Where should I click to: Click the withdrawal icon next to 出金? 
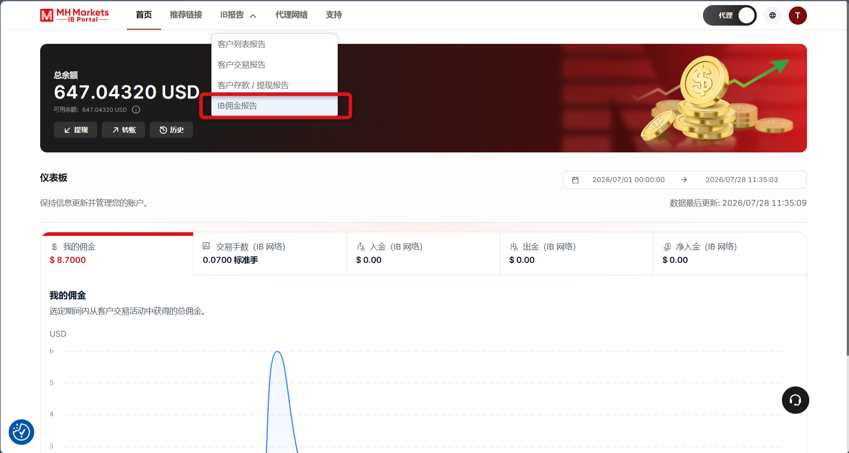pyautogui.click(x=514, y=247)
